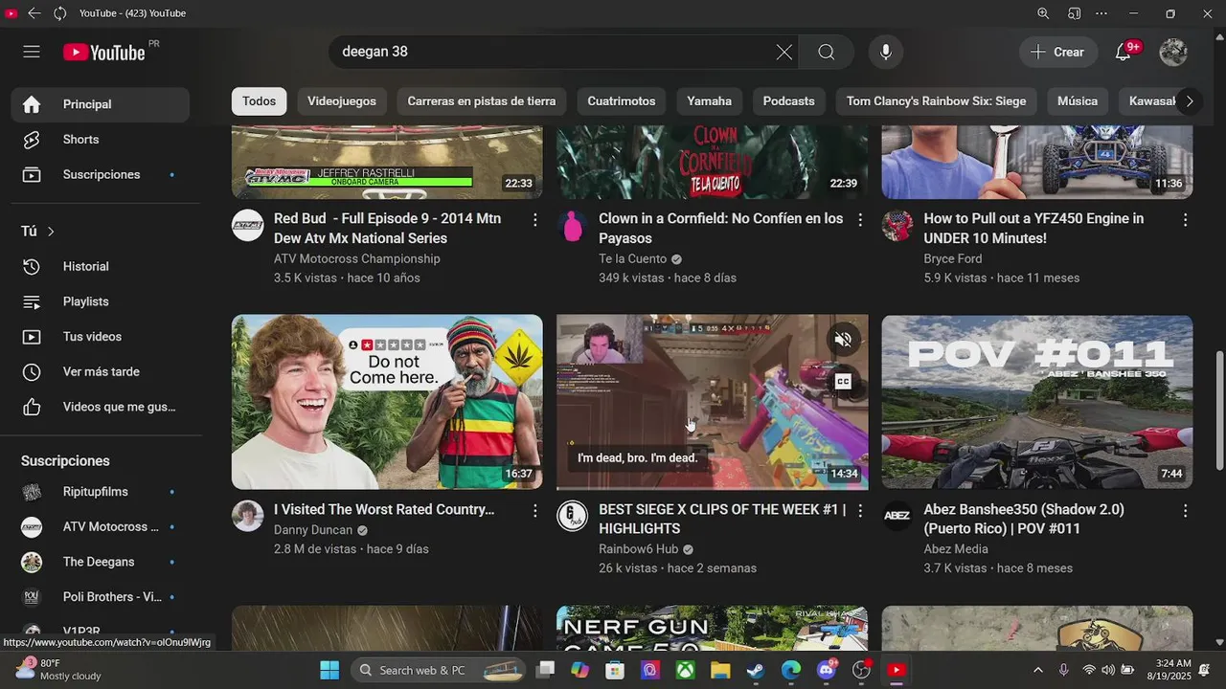Open options for BEST SIEGE X CLIPS video
1226x689 pixels.
click(860, 511)
